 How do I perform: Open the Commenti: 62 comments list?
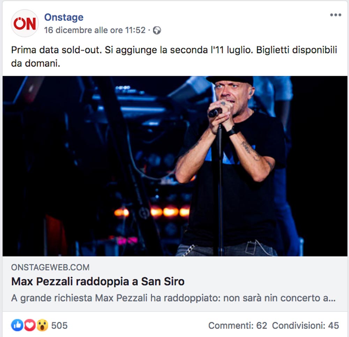tap(237, 325)
